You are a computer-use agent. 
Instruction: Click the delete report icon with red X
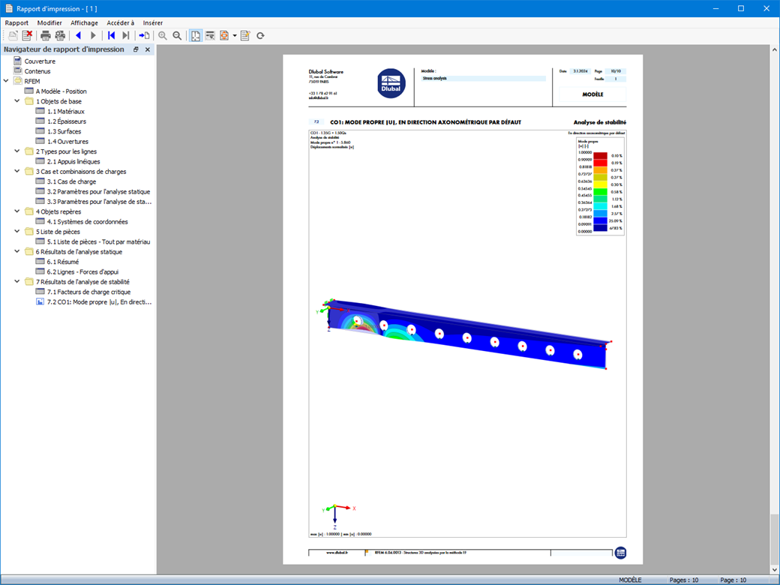tap(27, 35)
